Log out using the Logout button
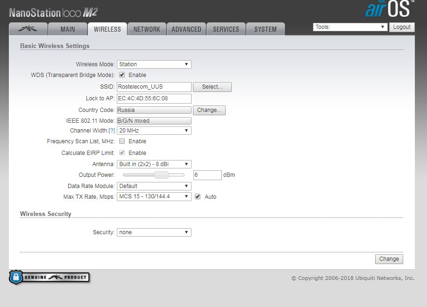The image size is (427, 307). click(x=402, y=27)
